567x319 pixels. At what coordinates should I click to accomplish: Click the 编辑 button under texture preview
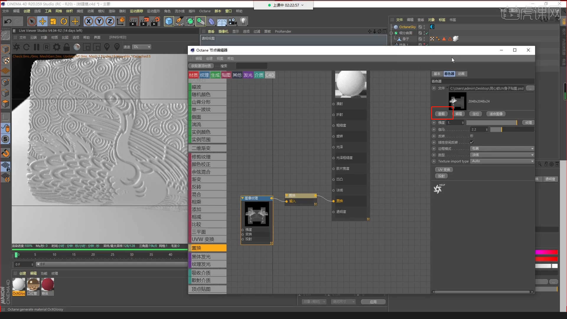click(458, 114)
